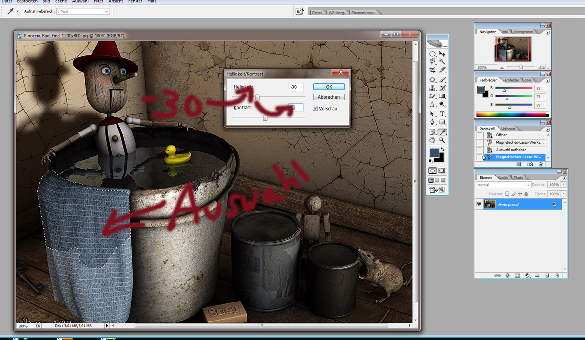
Task: Create new layer icon in Ebenen panel
Action: [546, 275]
